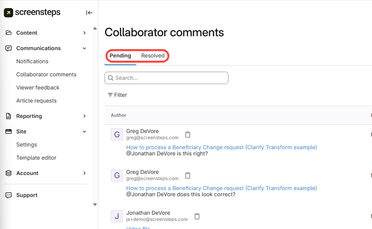Click the Support chat bubble icon

[9, 195]
